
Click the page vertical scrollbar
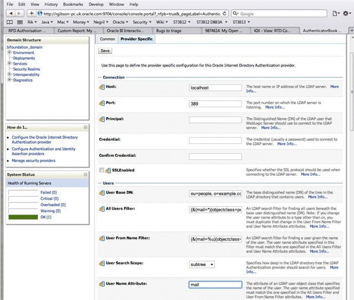point(352,91)
